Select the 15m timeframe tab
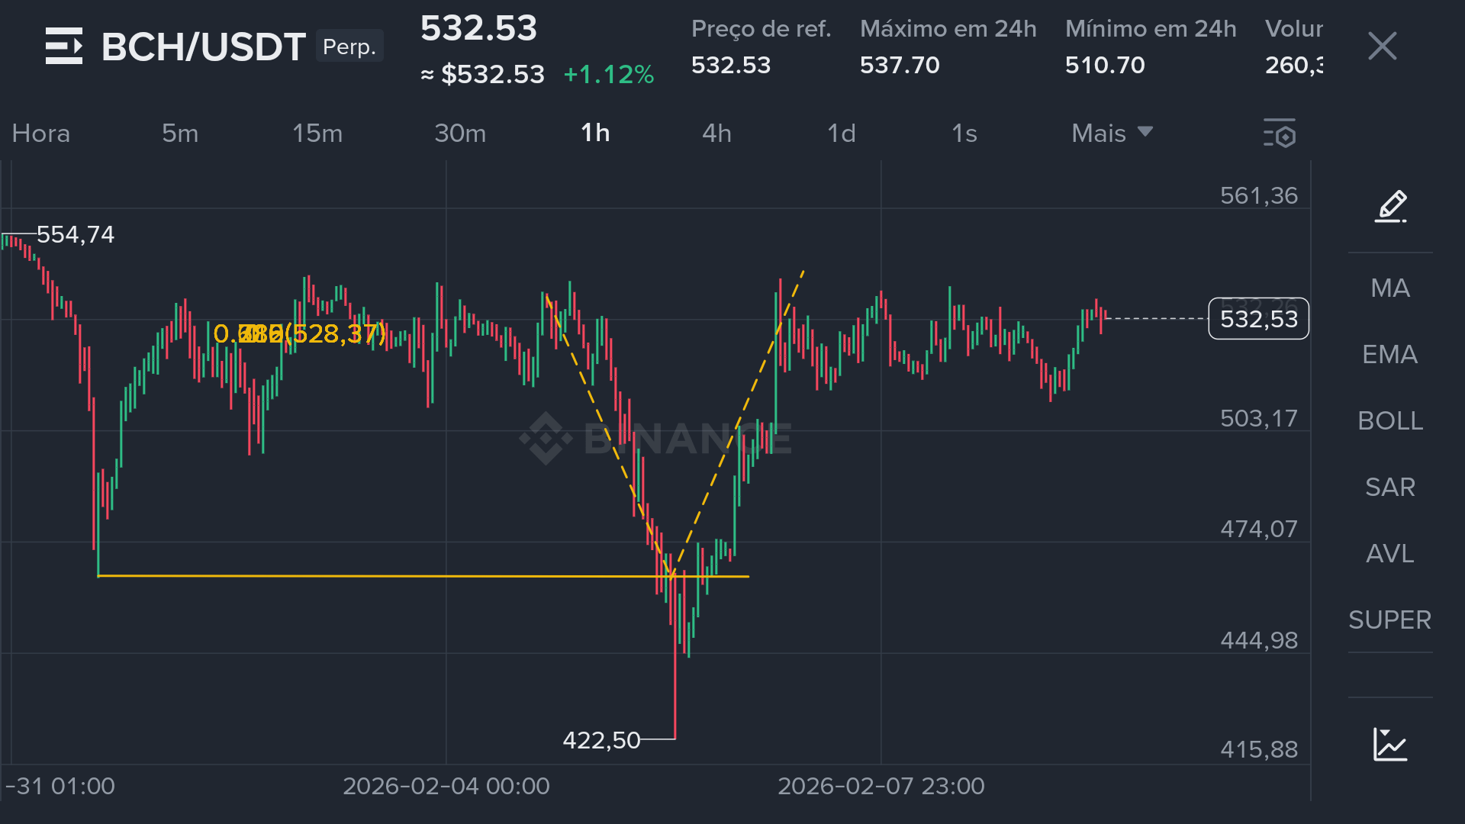Image resolution: width=1465 pixels, height=824 pixels. click(317, 134)
